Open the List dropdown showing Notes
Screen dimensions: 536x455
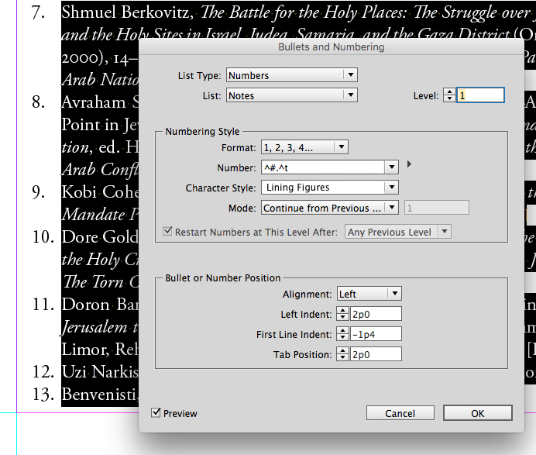point(291,95)
